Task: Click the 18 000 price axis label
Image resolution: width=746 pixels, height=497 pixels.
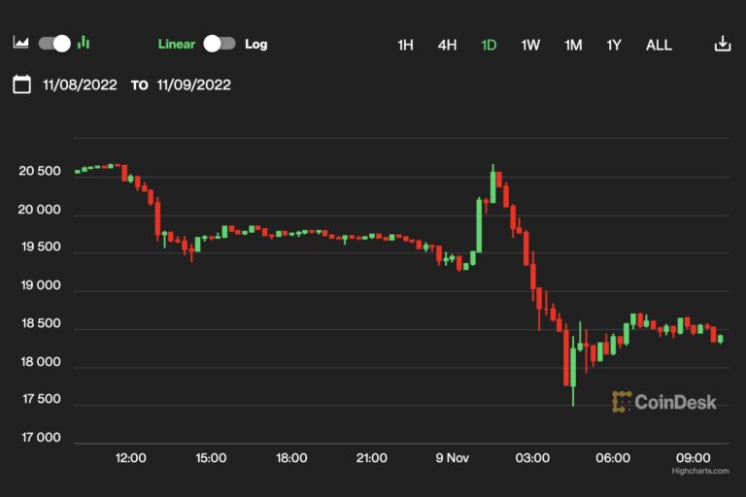Action: (x=41, y=362)
